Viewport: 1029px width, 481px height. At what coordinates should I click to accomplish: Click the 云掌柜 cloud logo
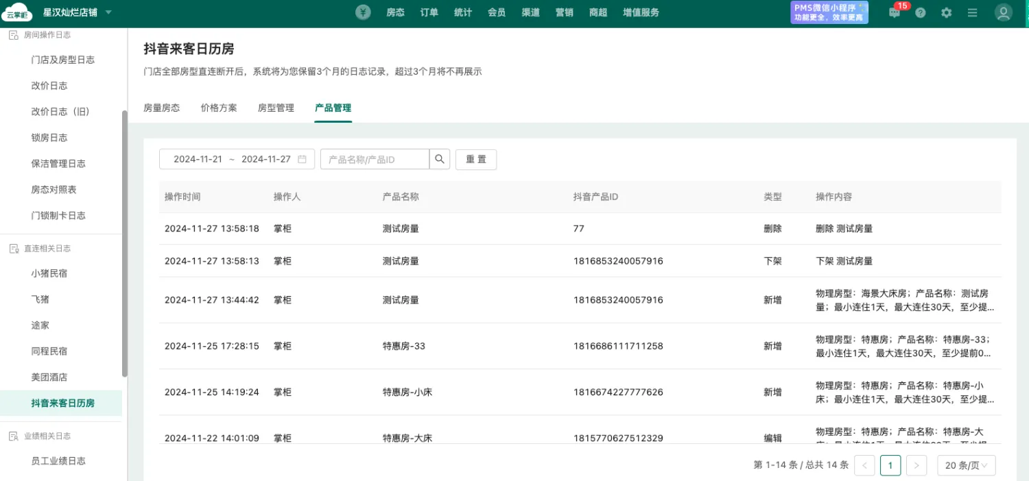click(x=17, y=12)
